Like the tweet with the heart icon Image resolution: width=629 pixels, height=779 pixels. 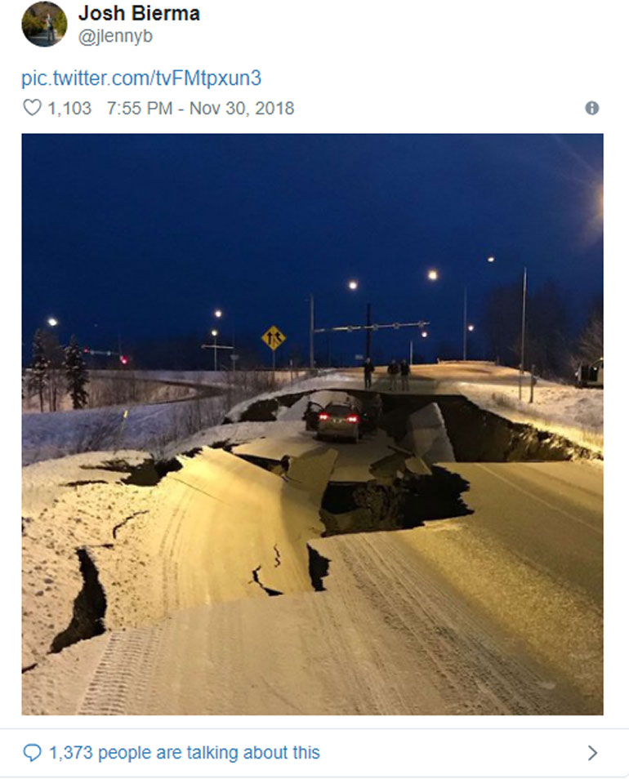[33, 108]
